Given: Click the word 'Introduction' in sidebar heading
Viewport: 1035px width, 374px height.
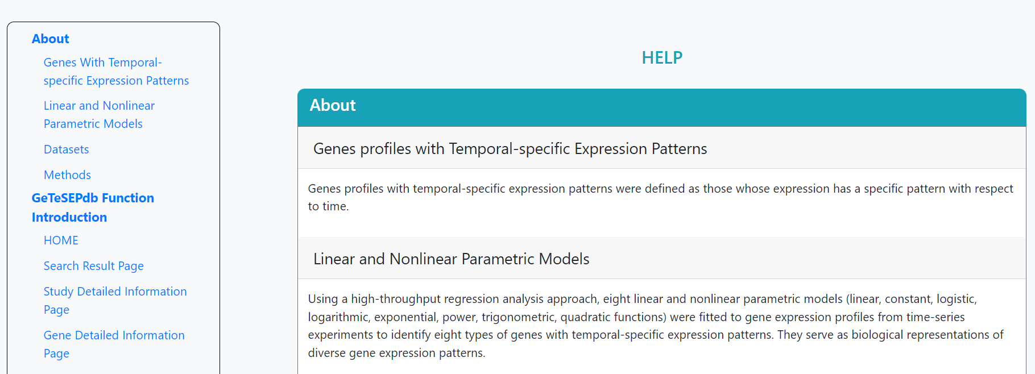Looking at the screenshot, I should point(69,217).
